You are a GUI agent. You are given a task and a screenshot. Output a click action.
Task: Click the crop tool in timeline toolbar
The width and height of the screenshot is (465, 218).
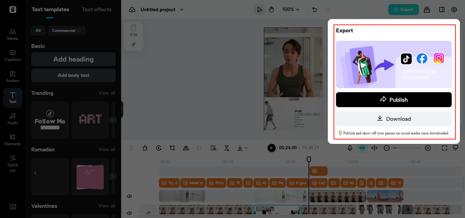pyautogui.click(x=172, y=148)
